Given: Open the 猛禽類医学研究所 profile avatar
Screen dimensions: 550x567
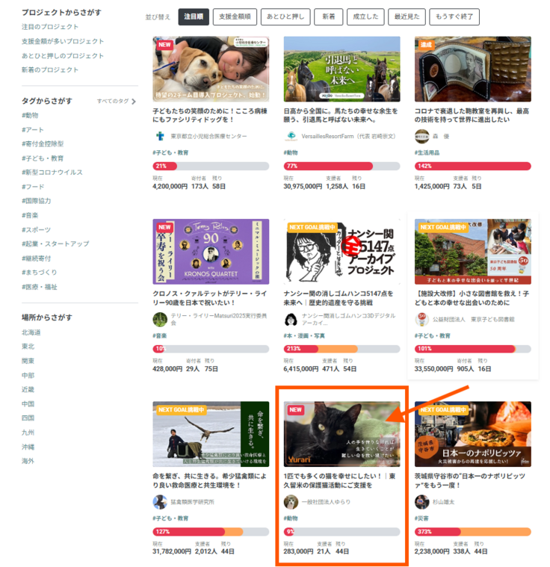Looking at the screenshot, I should click(x=160, y=502).
